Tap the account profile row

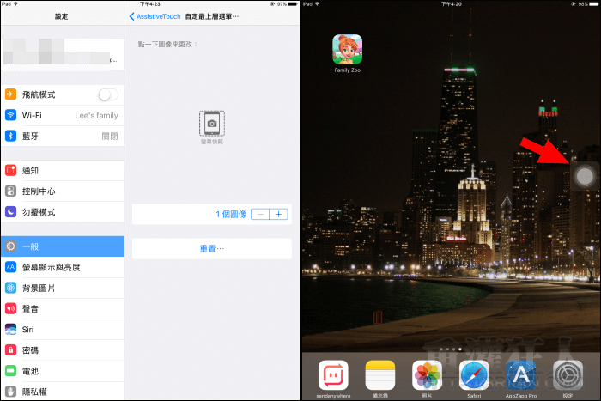[62, 56]
